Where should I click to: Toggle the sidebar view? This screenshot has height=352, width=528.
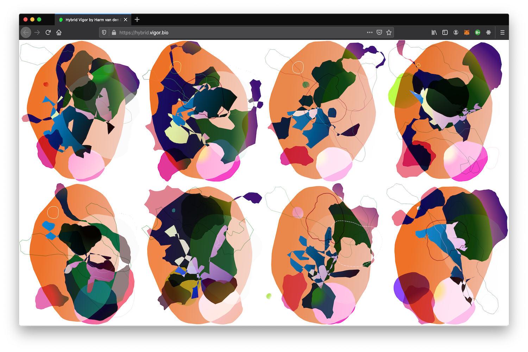pyautogui.click(x=445, y=32)
